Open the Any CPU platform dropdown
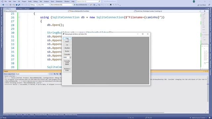This screenshot has height=119, width=212. 44,5
